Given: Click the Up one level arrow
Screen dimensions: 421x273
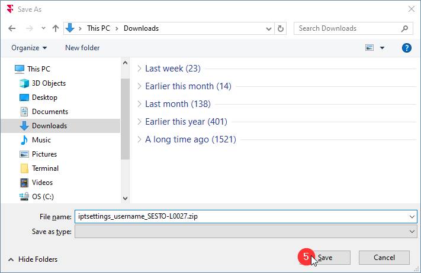Looking at the screenshot, I should coord(56,28).
